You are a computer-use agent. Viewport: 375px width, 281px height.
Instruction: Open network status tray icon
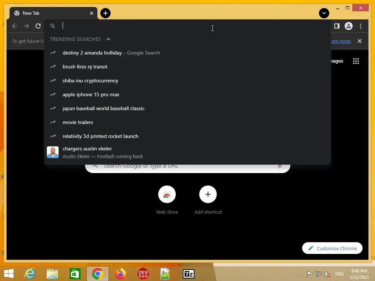pos(318,274)
